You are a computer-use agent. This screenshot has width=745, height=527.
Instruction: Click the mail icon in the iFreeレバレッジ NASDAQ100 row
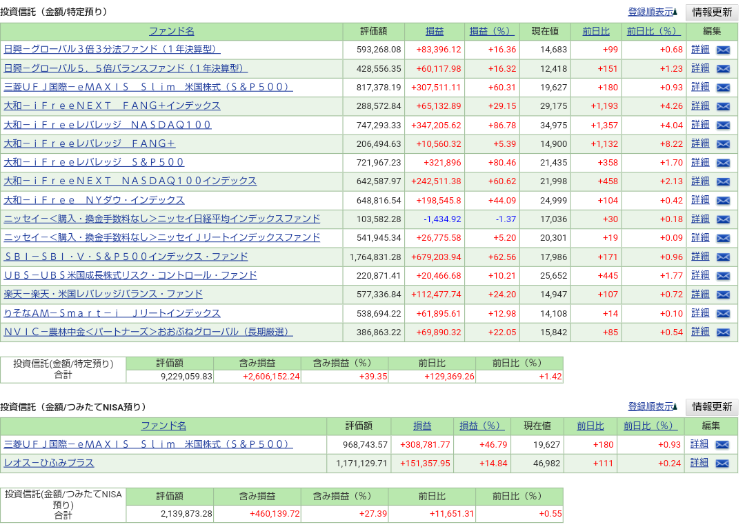tap(723, 126)
